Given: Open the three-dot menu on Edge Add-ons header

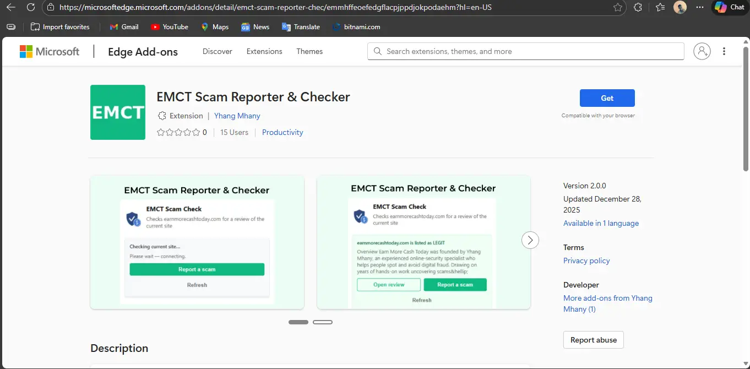Looking at the screenshot, I should tap(724, 51).
